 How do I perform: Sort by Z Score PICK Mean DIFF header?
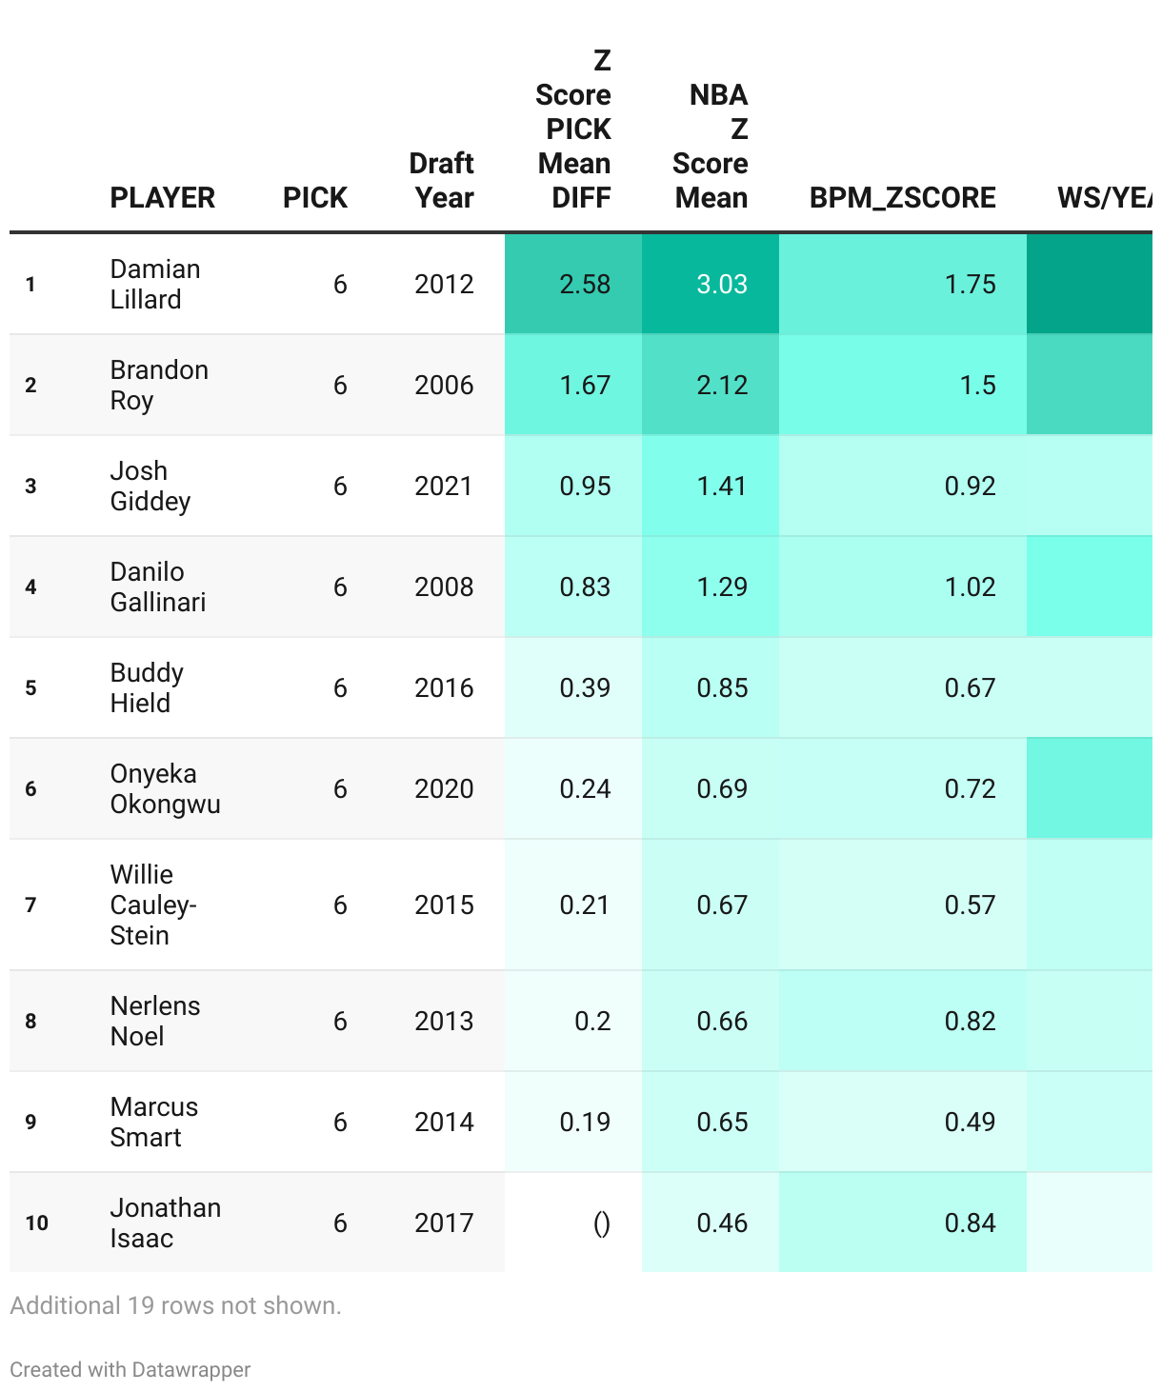[573, 129]
